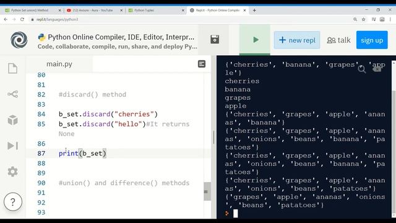Click the repl.it address bar
396x223 pixels.
pos(189,19)
